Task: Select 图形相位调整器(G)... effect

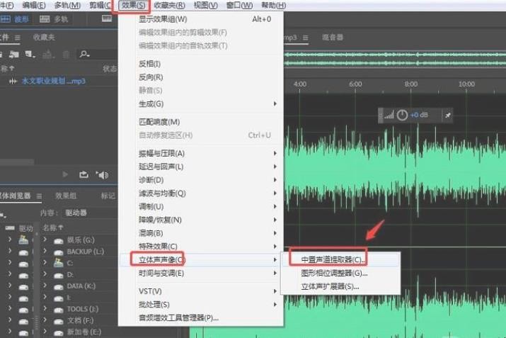Action: pyautogui.click(x=341, y=273)
